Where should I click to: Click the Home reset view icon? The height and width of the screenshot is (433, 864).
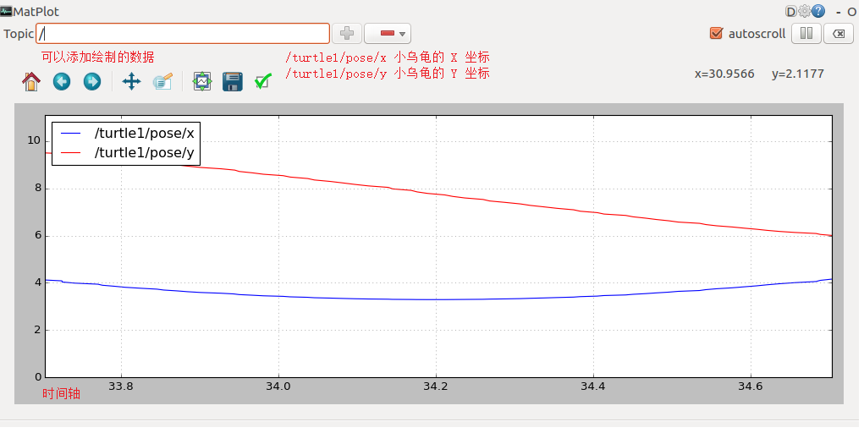[31, 81]
